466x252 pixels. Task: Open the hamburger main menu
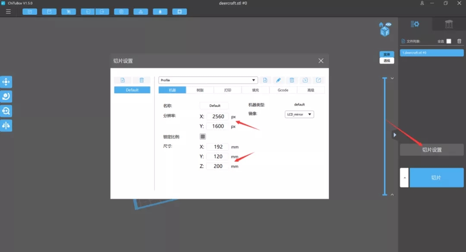8,12
